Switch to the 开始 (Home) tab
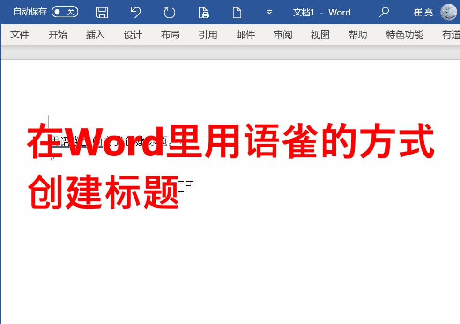The width and height of the screenshot is (460, 324). [x=58, y=35]
